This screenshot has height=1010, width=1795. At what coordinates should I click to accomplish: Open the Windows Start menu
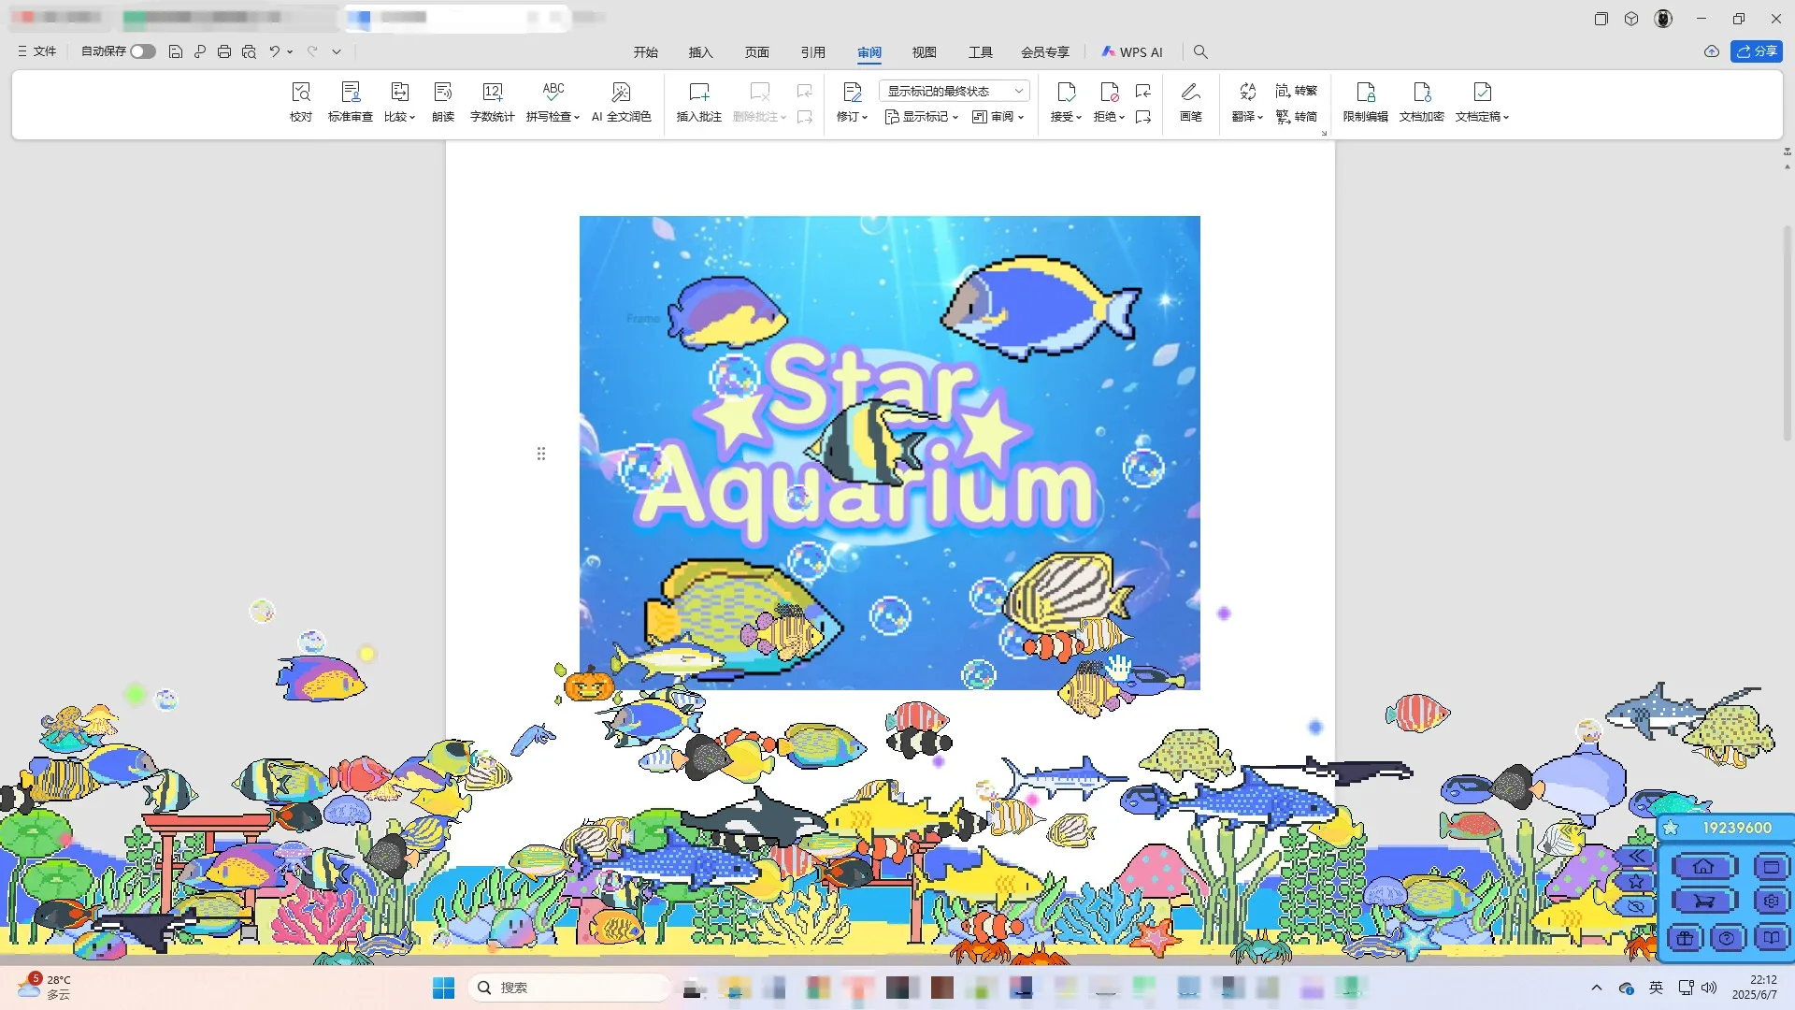pos(441,987)
